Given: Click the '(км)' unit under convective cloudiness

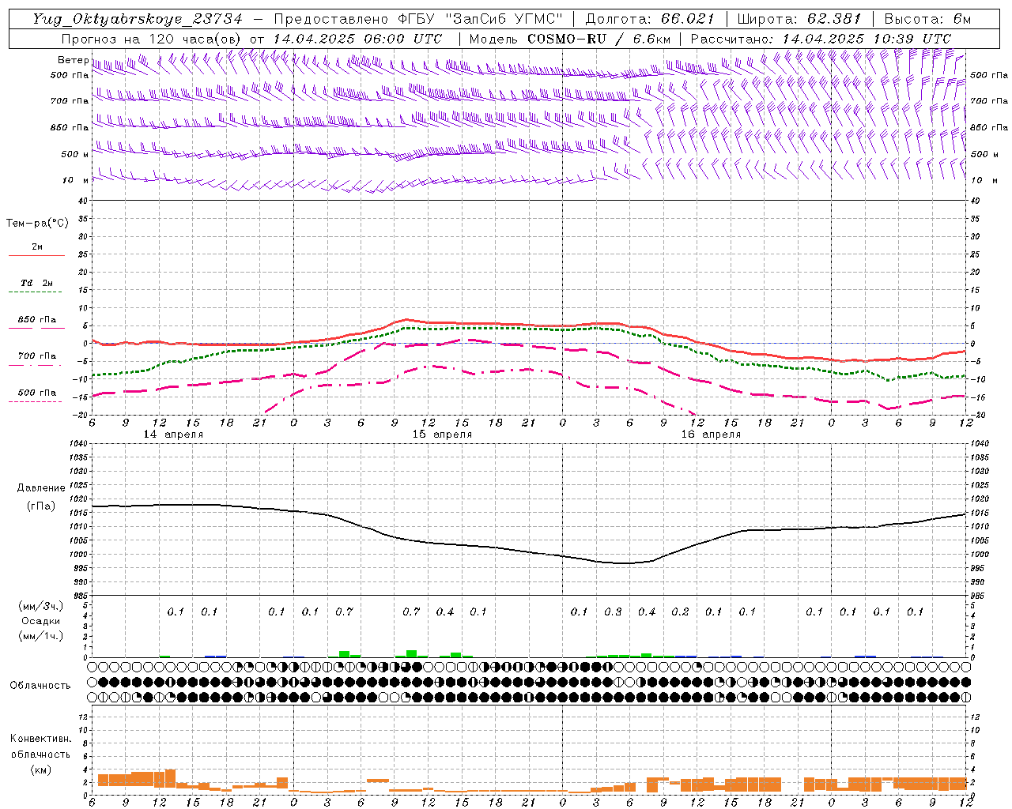Looking at the screenshot, I should coord(40,769).
